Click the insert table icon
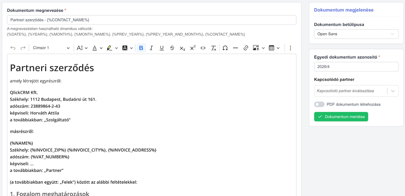This screenshot has width=405, height=196. coord(271,48)
